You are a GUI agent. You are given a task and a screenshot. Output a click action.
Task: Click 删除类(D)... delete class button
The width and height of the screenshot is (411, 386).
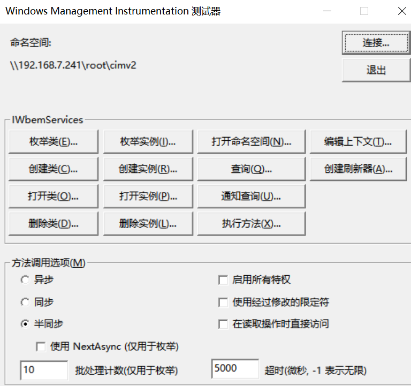coord(54,224)
